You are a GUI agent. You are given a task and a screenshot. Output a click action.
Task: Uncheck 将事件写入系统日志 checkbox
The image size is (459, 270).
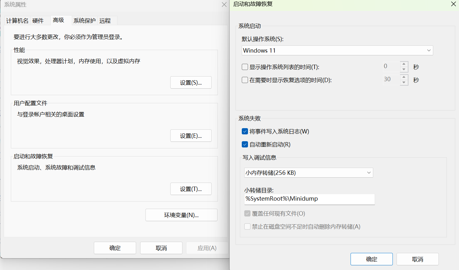[x=245, y=131]
